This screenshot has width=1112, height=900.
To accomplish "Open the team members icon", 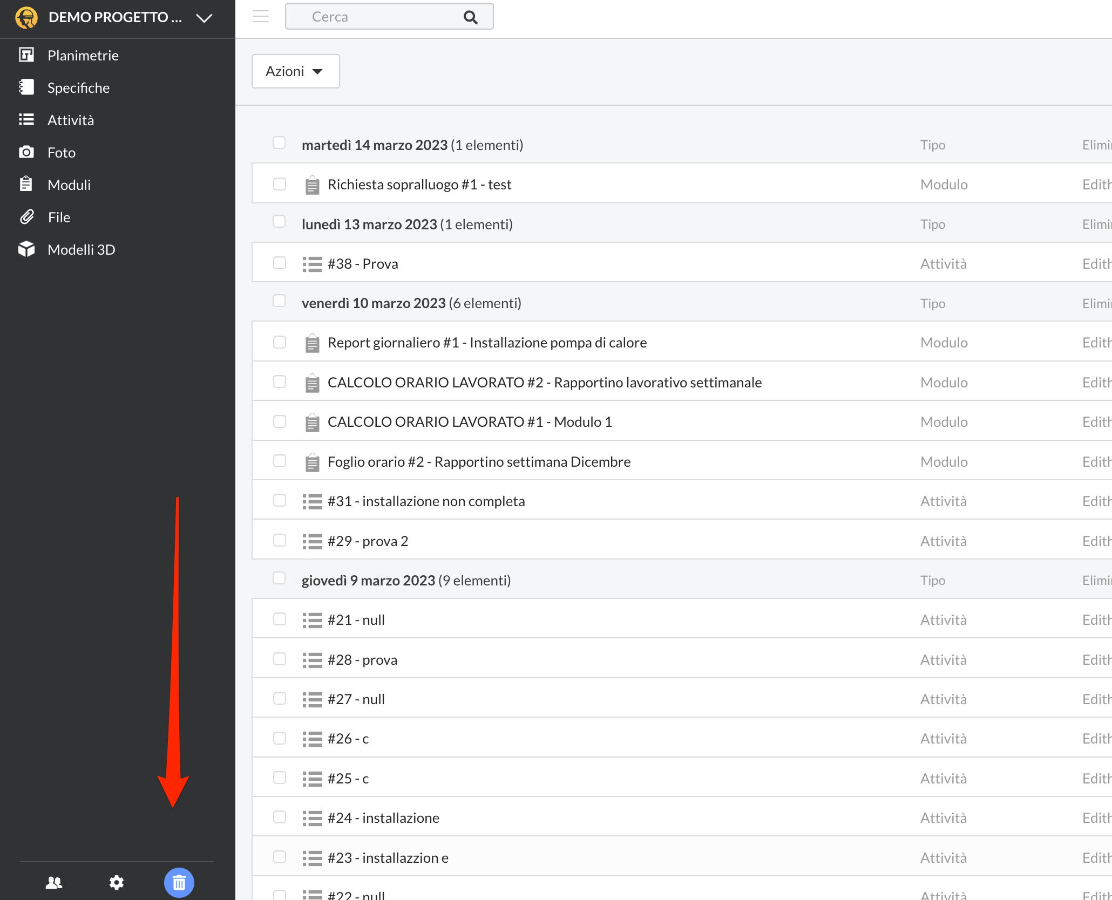I will (54, 883).
